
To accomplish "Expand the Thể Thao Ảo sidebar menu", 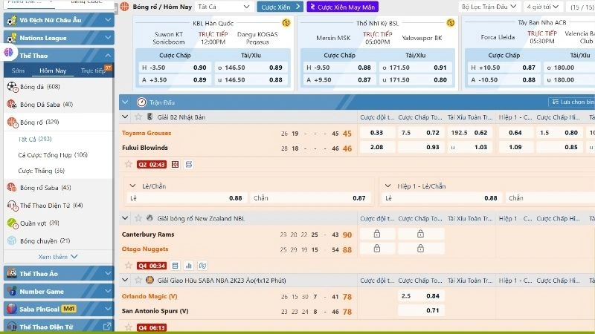I will 59,273.
